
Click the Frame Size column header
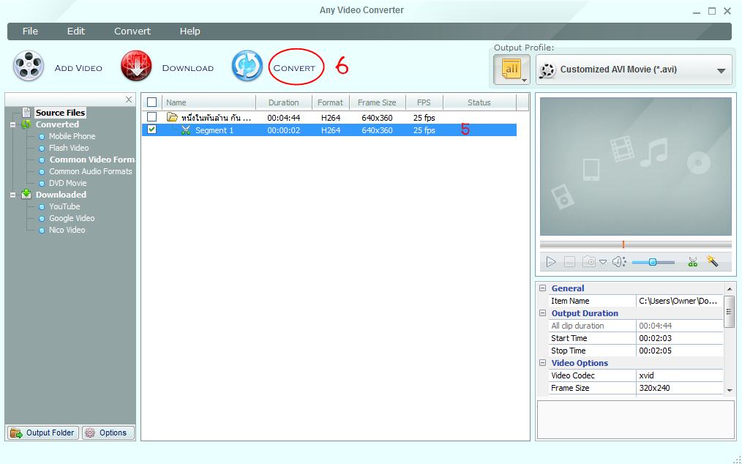coord(377,102)
